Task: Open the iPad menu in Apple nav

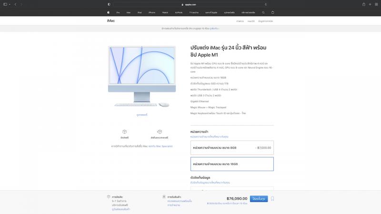Action: pos(140,12)
